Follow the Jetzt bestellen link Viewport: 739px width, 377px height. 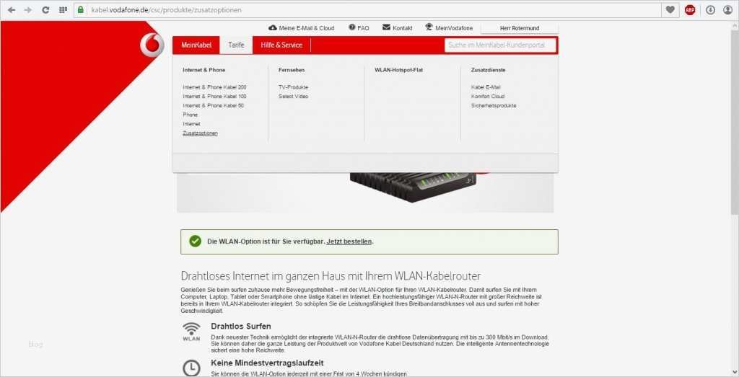tap(349, 241)
